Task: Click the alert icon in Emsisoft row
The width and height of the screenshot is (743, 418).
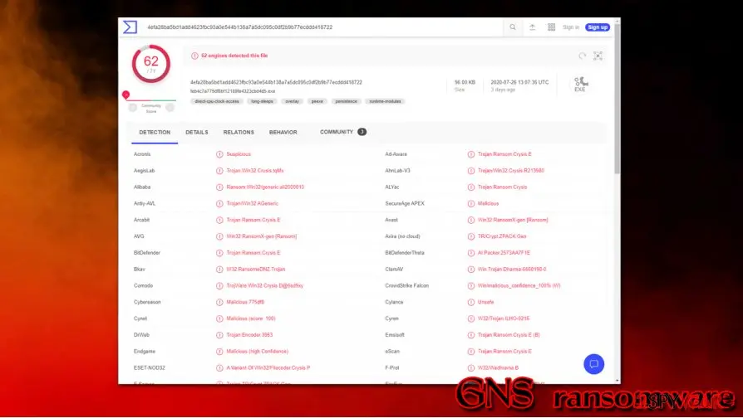Action: 471,335
